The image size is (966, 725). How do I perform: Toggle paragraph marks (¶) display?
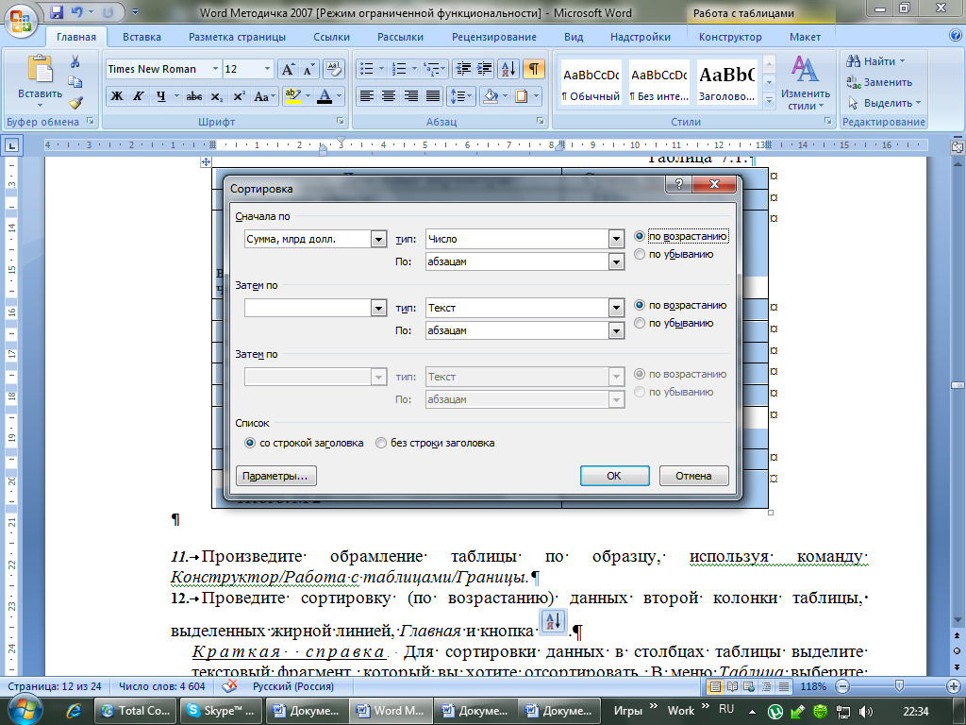534,69
